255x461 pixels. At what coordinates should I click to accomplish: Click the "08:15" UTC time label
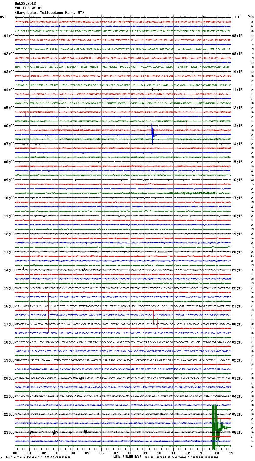pyautogui.click(x=237, y=36)
